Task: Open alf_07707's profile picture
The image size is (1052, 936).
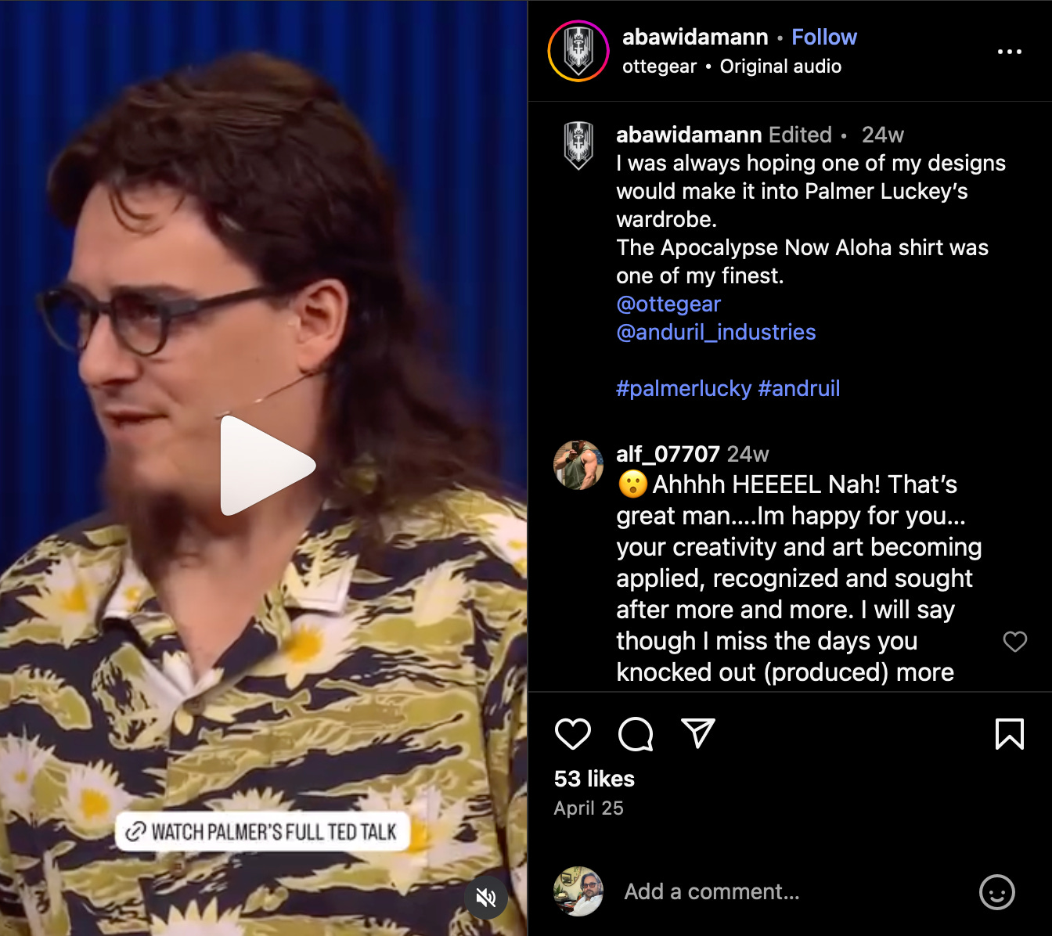Action: coord(578,465)
